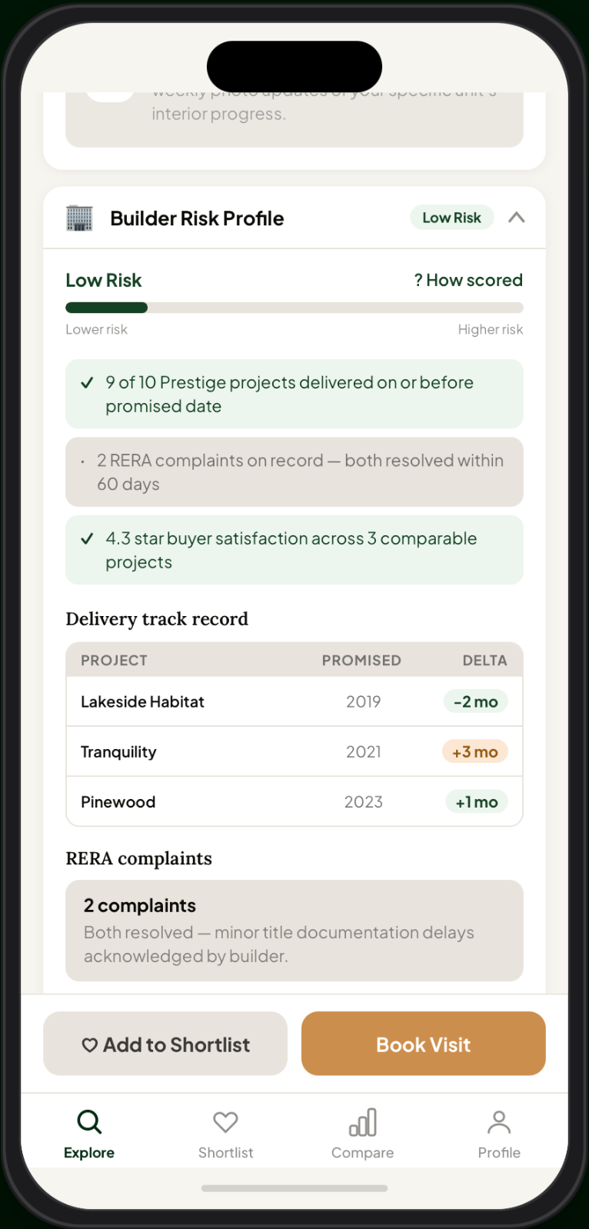Collapse the Builder Risk Profile section chevron
The height and width of the screenshot is (1229, 589).
pyautogui.click(x=517, y=218)
